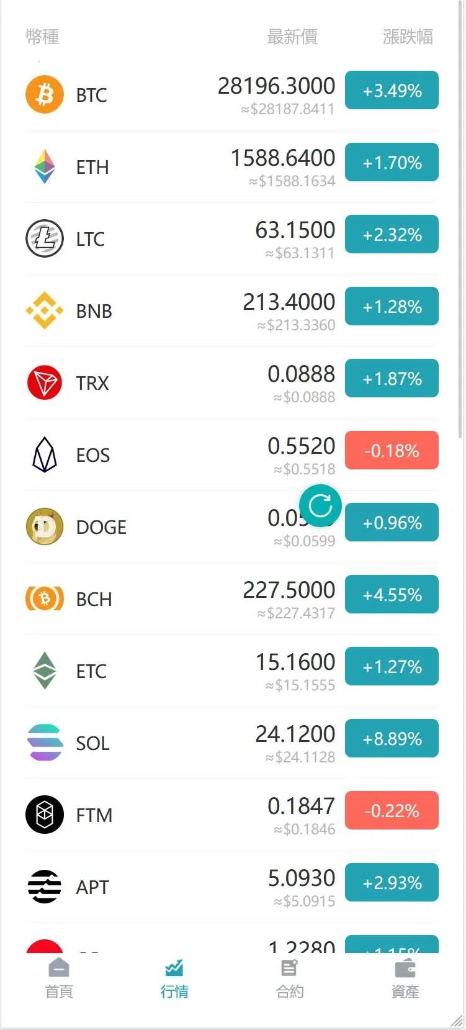Open the 首頁 home tab
Image resolution: width=466 pixels, height=1030 pixels.
[59, 979]
